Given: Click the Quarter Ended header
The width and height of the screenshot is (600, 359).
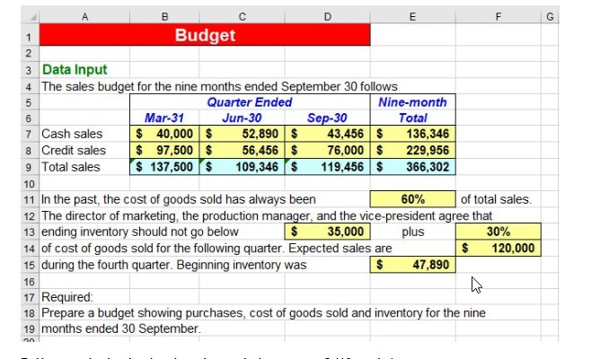Looking at the screenshot, I should pyautogui.click(x=250, y=102).
